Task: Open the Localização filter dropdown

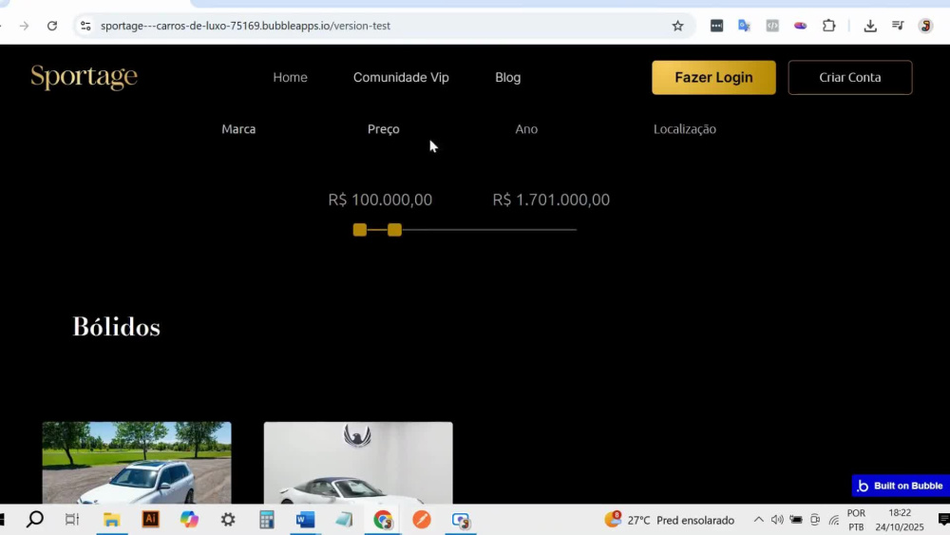Action: (x=685, y=129)
